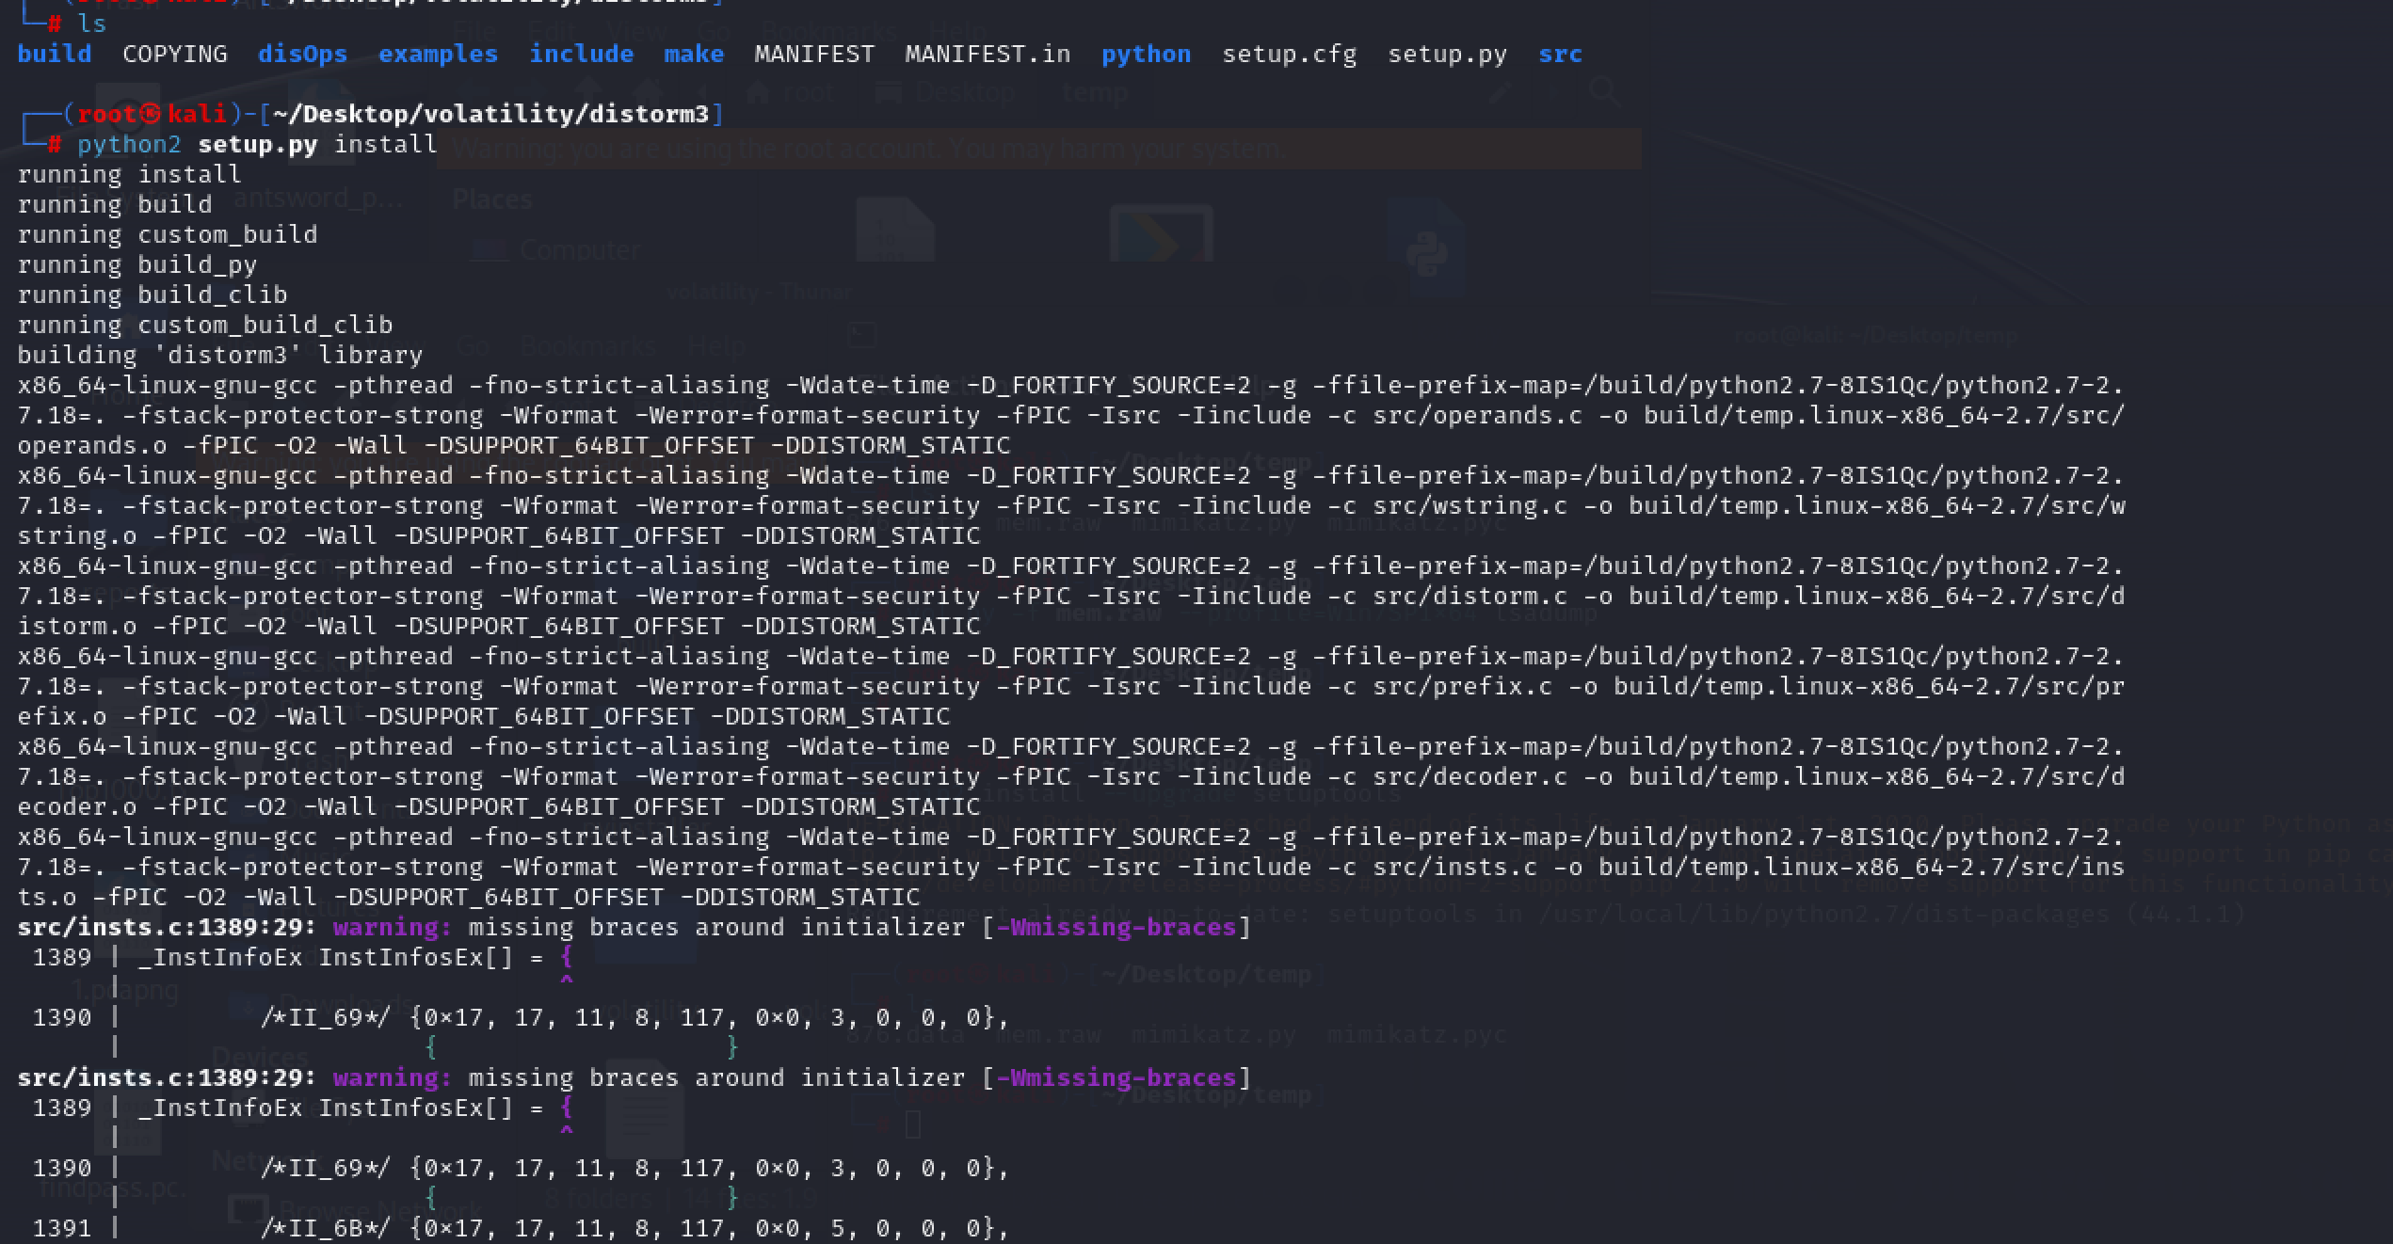Click the 'python2' command in the prompt
The height and width of the screenshot is (1244, 2393).
[129, 145]
